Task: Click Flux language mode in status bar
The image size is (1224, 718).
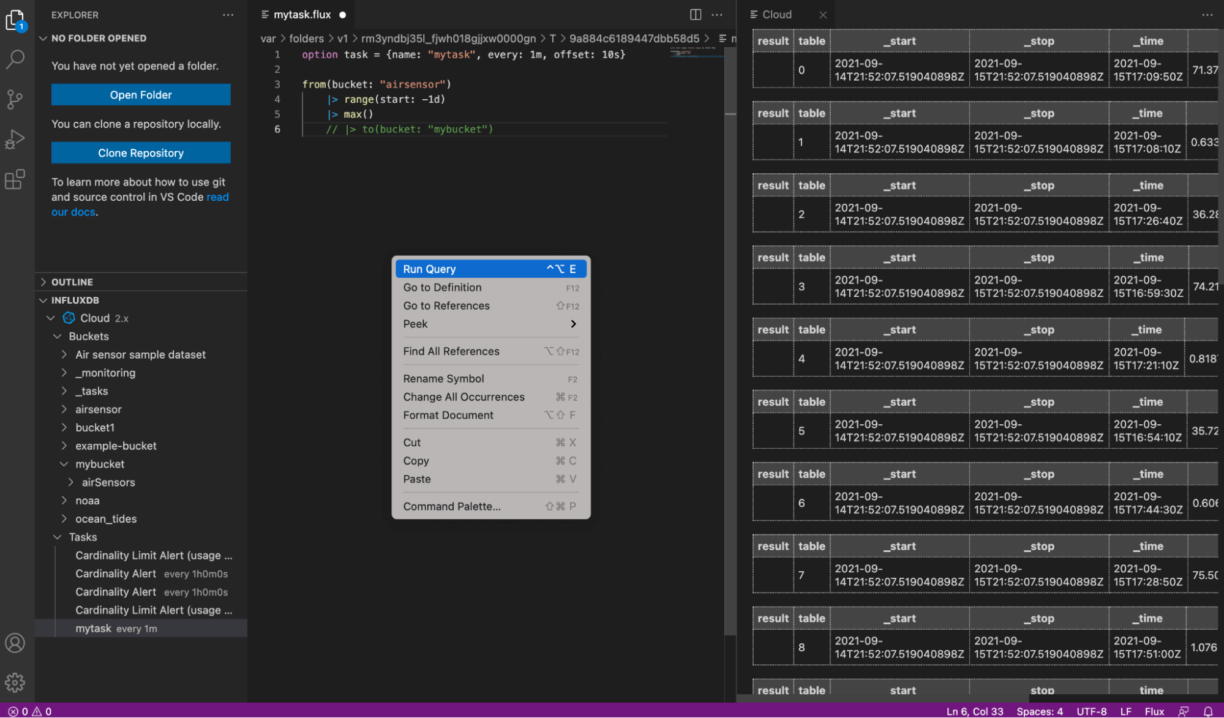Action: [1154, 711]
